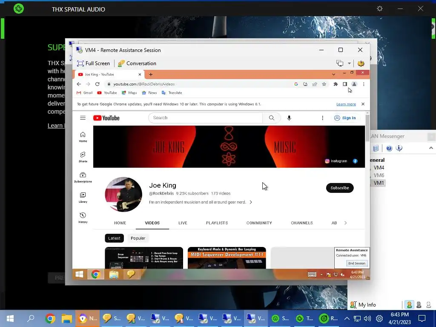This screenshot has height=327, width=436.
Task: Open the Chrome icon on the remote taskbar
Action: click(96, 275)
